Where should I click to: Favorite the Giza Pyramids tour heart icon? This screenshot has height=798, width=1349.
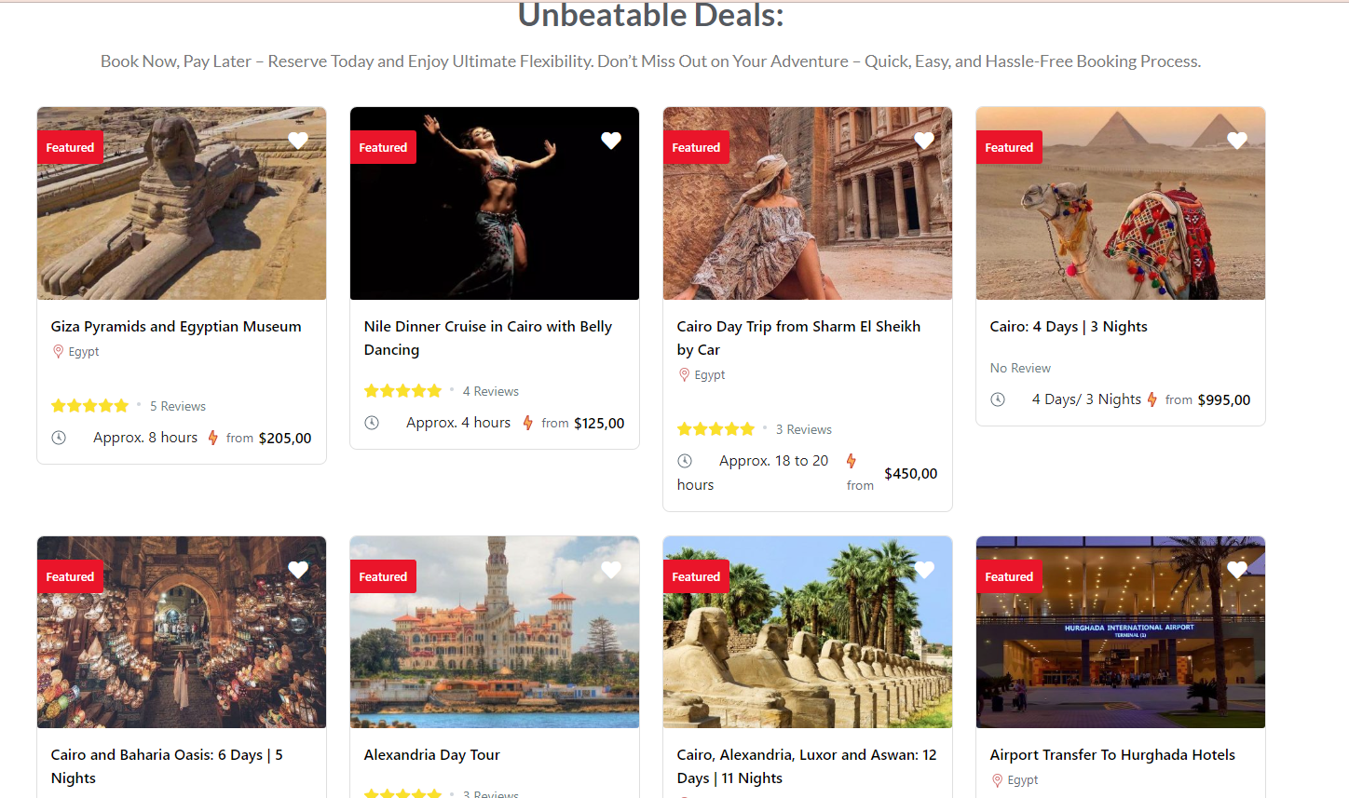pyautogui.click(x=298, y=141)
